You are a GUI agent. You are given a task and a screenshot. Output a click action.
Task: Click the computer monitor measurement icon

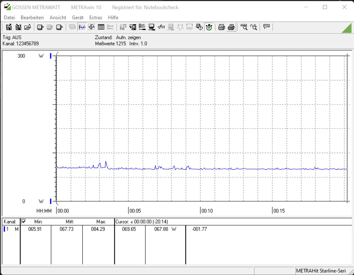tap(152, 27)
